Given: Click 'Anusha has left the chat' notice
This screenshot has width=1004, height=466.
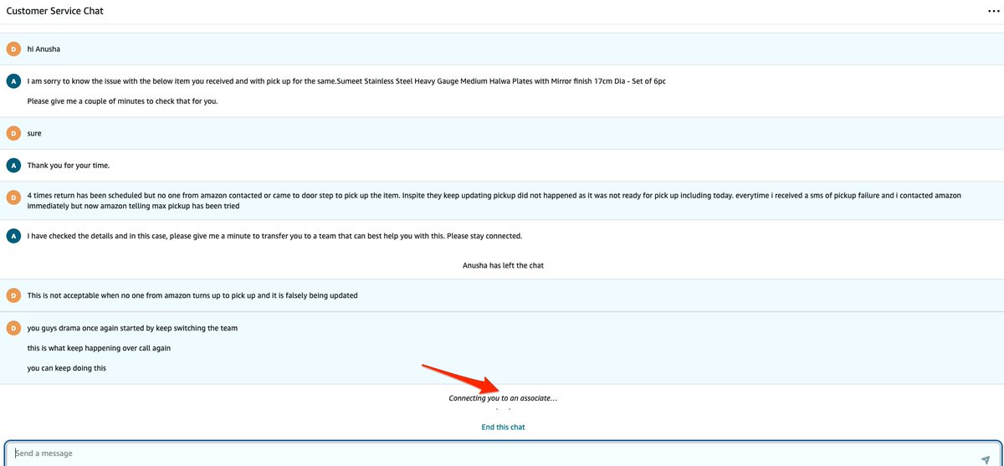Looking at the screenshot, I should coord(503,265).
